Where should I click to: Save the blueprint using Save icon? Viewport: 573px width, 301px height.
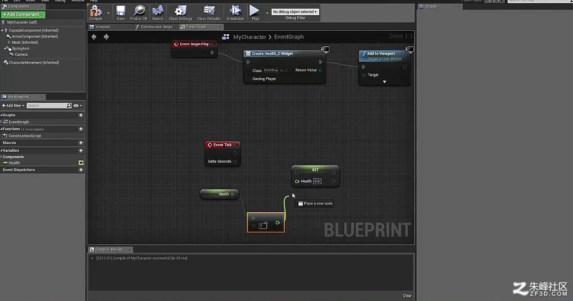[121, 13]
